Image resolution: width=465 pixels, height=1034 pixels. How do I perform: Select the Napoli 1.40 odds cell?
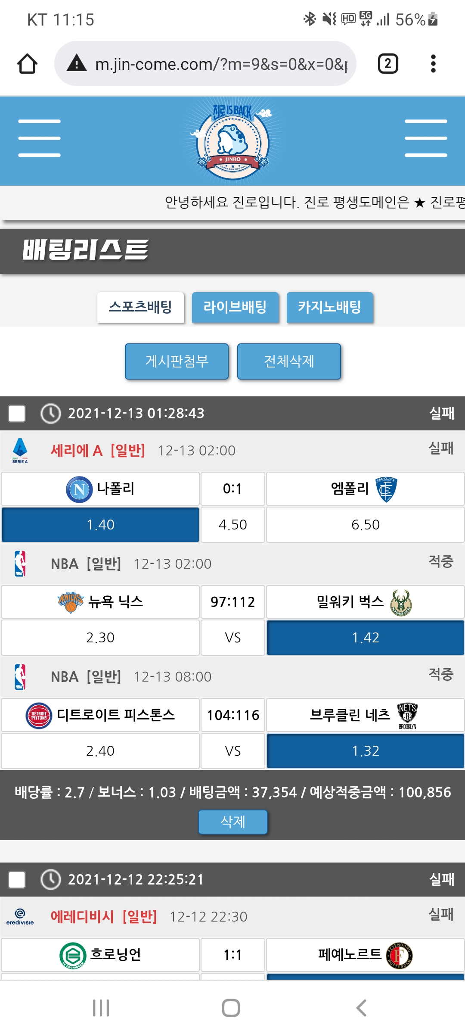100,525
